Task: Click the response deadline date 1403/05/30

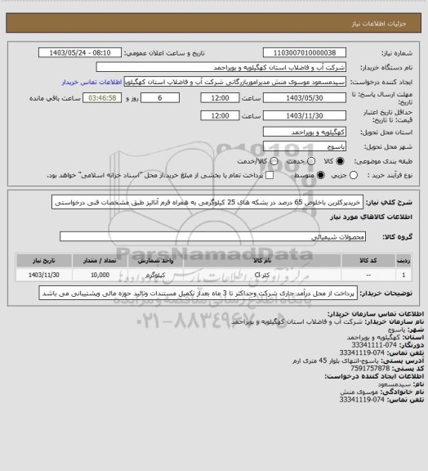Action: point(305,98)
